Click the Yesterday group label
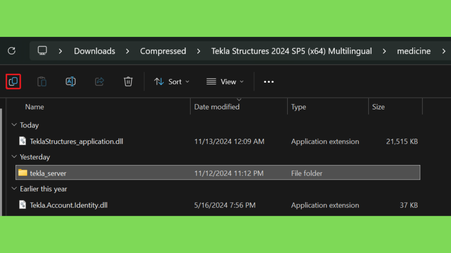Viewport: 451px width, 253px height. pos(35,157)
